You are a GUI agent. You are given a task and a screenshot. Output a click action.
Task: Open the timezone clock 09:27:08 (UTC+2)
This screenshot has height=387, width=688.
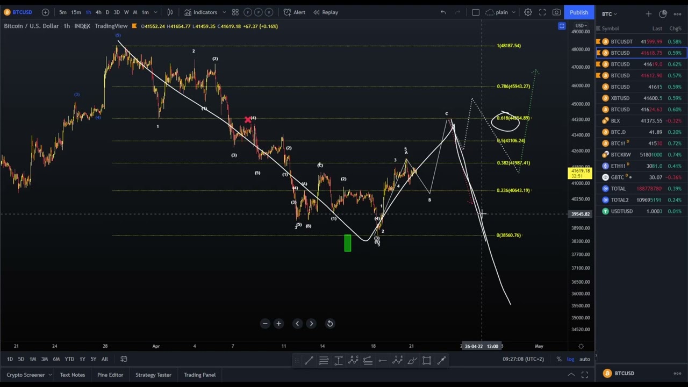pyautogui.click(x=523, y=359)
